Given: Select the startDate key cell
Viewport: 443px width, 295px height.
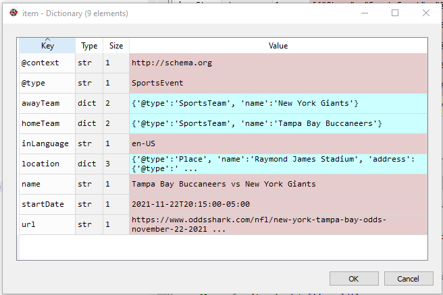Looking at the screenshot, I should pyautogui.click(x=47, y=205).
